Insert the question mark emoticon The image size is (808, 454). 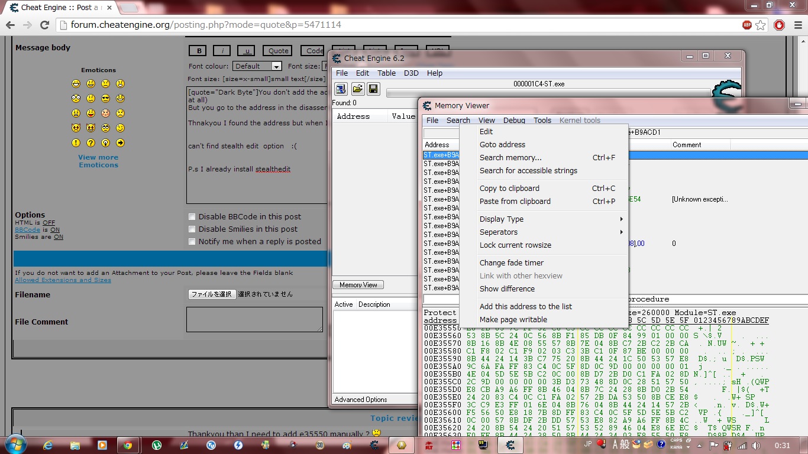91,142
